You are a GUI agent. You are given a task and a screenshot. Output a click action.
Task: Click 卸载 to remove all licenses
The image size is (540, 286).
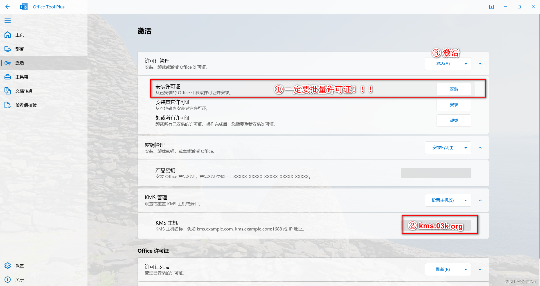454,120
